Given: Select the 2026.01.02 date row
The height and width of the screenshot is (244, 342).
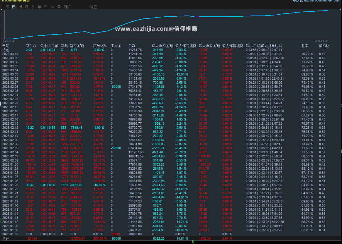Looking at the screenshot, I should coord(170,234).
